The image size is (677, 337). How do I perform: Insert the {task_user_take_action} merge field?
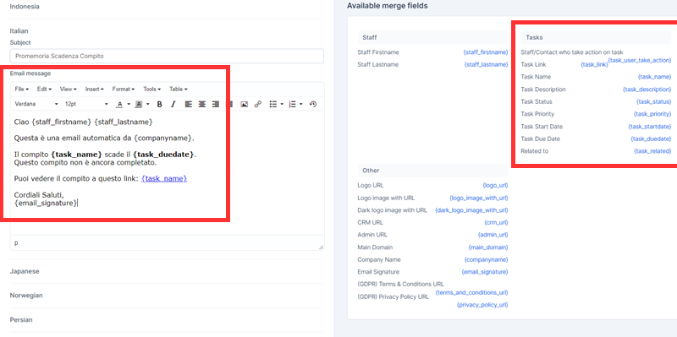640,60
